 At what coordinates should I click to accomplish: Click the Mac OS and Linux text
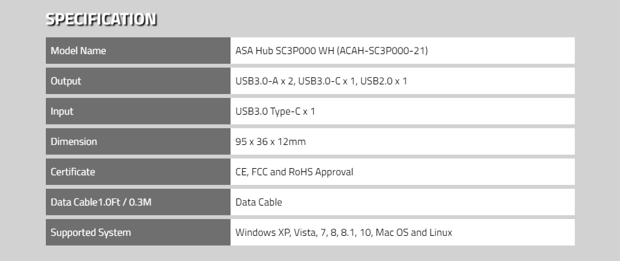pyautogui.click(x=413, y=233)
